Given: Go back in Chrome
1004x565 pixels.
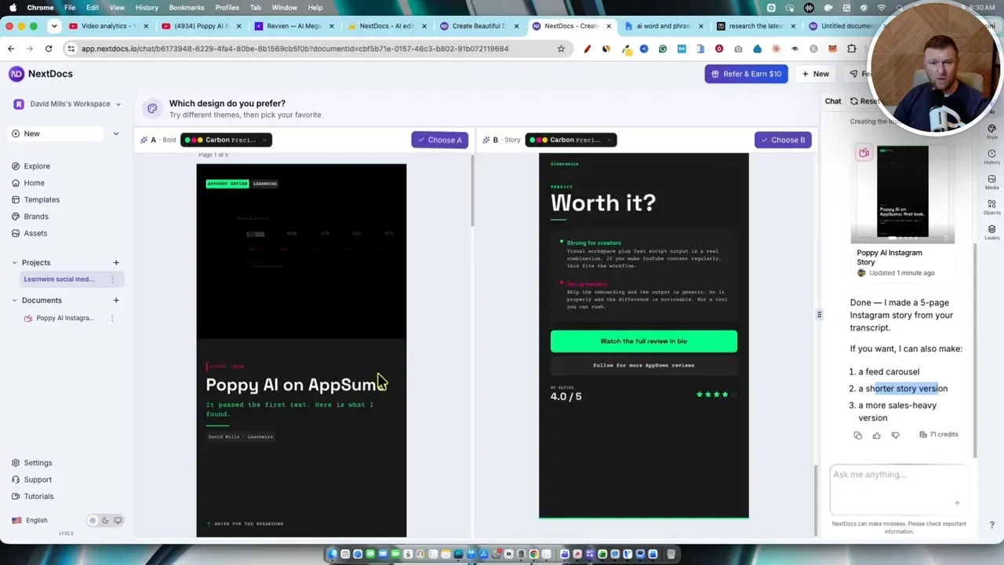Looking at the screenshot, I should click(x=11, y=49).
